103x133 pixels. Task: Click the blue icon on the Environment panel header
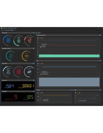point(34,33)
